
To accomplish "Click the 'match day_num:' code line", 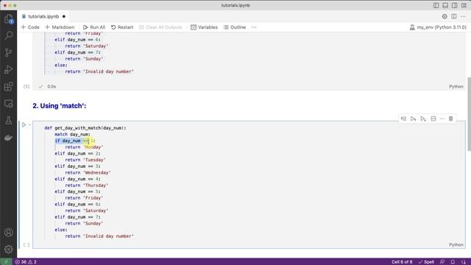I will tap(72, 134).
